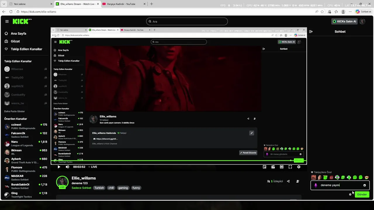Go to Ana Sayfa in the sidebar

(18, 34)
